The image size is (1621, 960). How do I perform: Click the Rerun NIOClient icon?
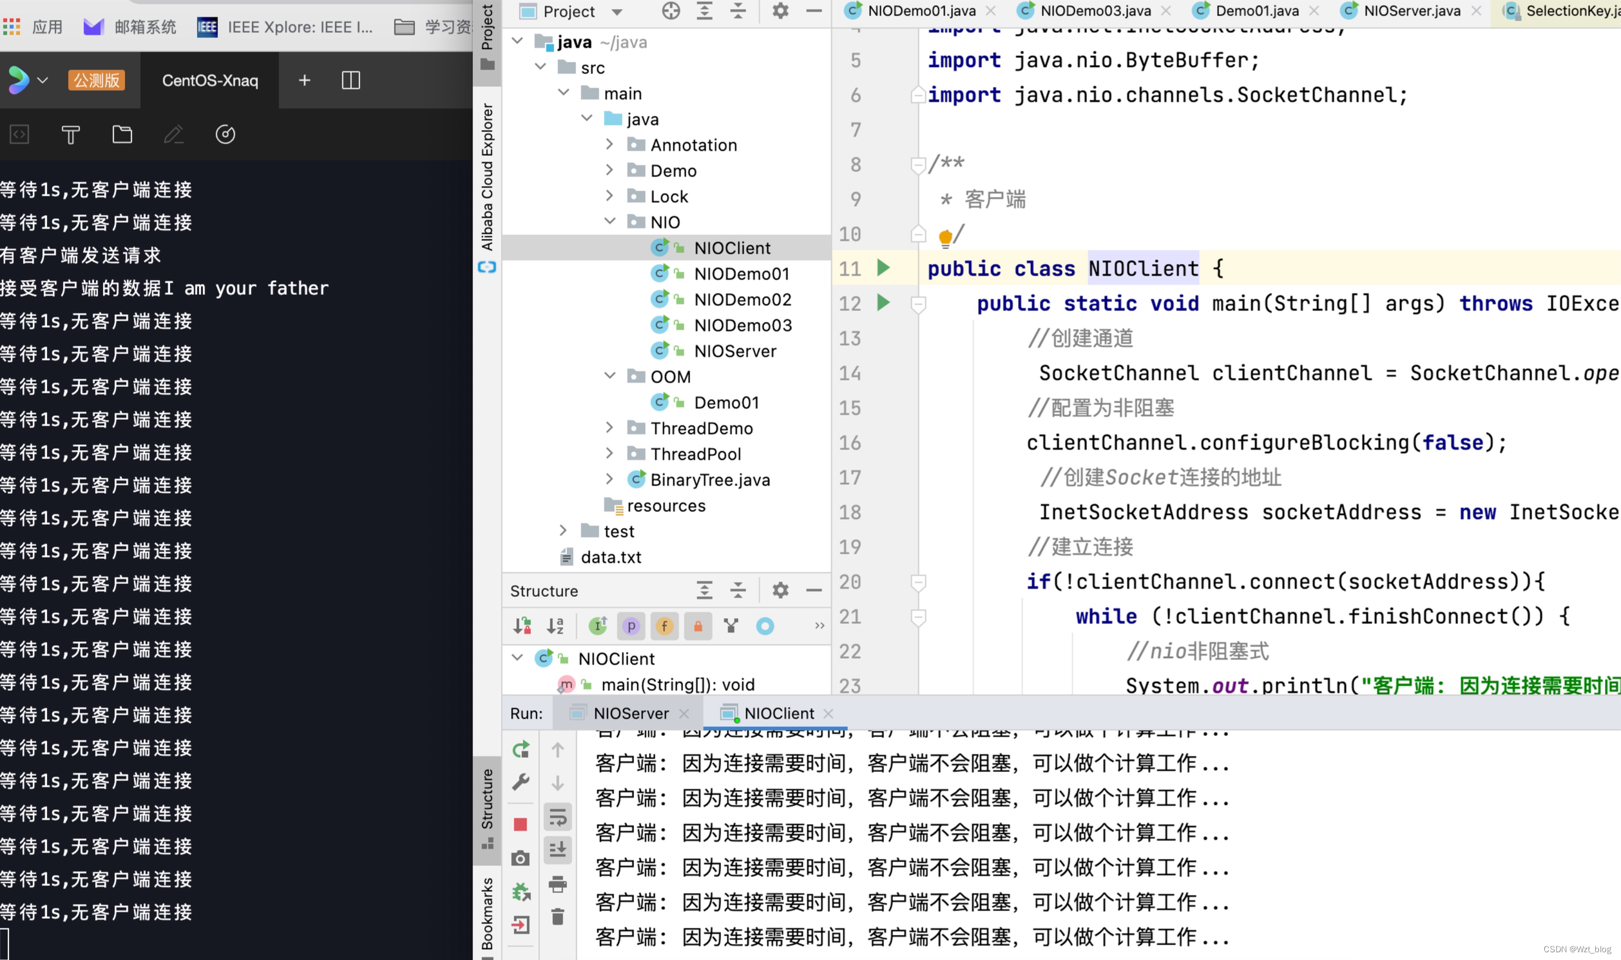point(521,749)
